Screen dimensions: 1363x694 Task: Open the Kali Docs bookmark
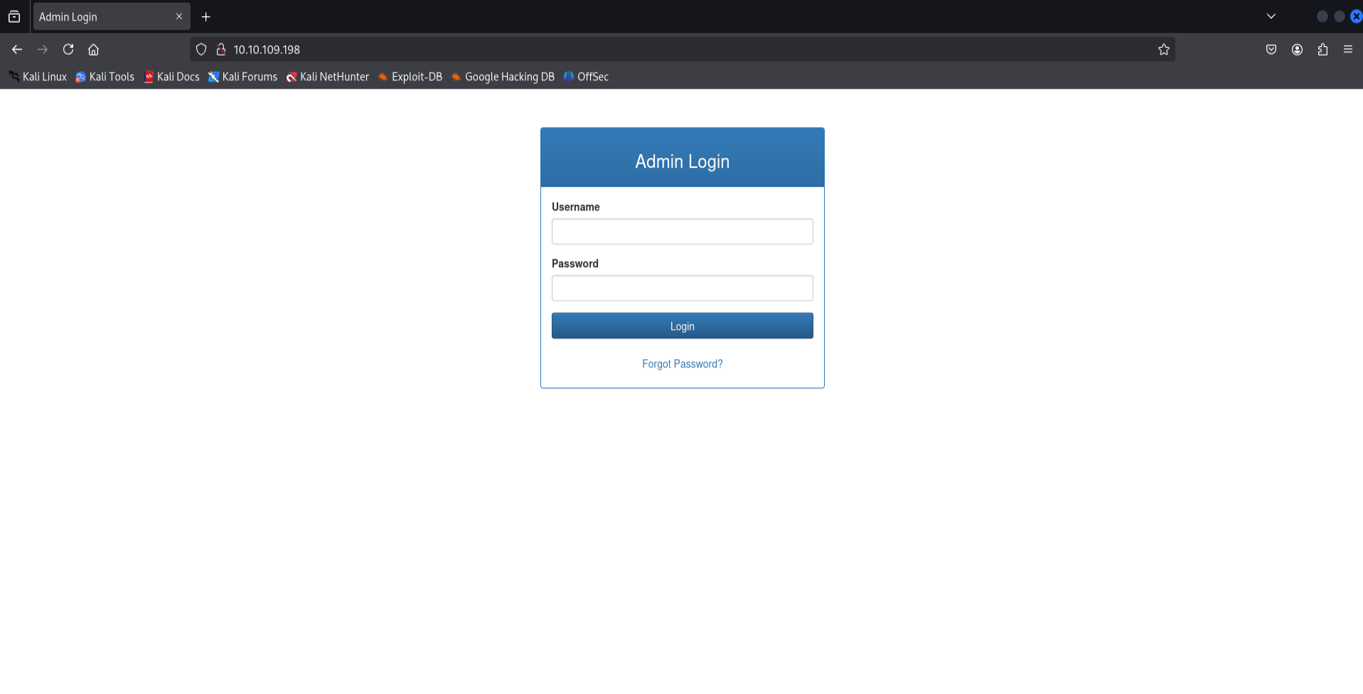pyautogui.click(x=171, y=77)
